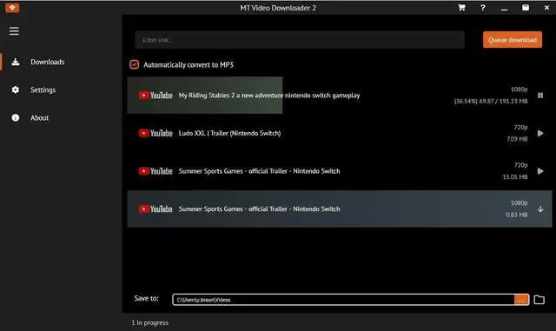This screenshot has width=556, height=331.
Task: Maximize the MT Video Downloader window
Action: click(x=525, y=8)
